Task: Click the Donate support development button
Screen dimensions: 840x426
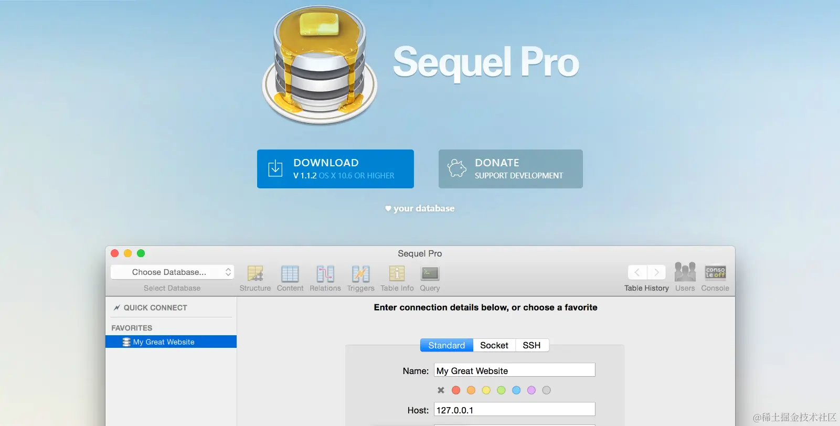Action: (511, 169)
